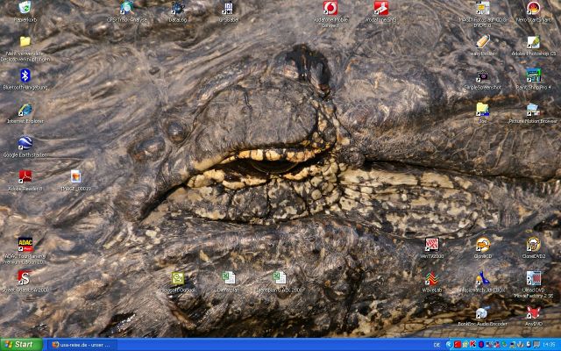The width and height of the screenshot is (561, 351).
Task: Open the ADAC TourPlaner shortcut
Action: tap(25, 245)
